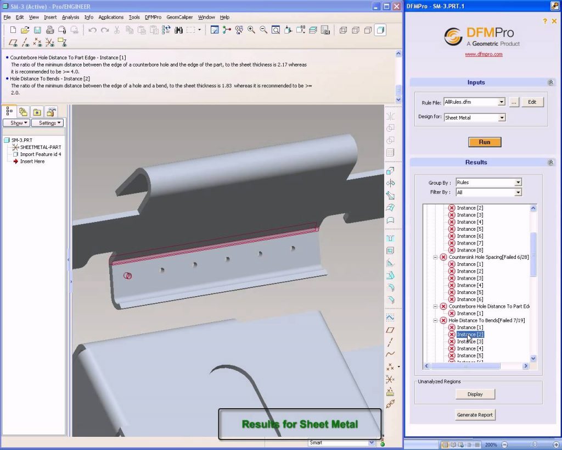Click the Zoom In magnifier icon

(x=251, y=30)
